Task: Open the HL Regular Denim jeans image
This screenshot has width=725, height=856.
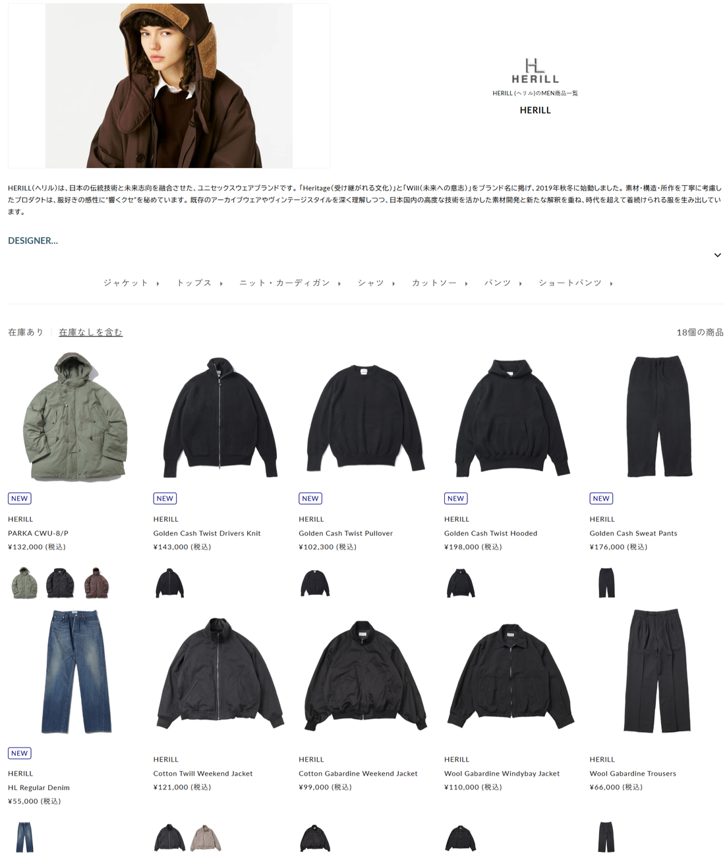Action: [75, 671]
